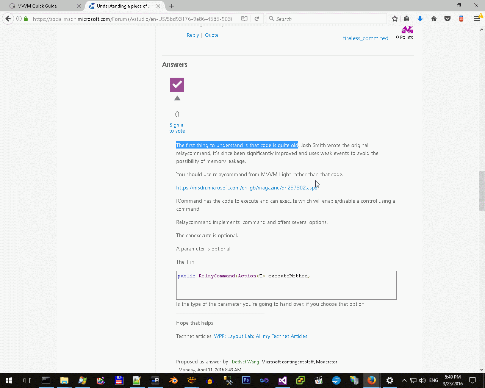Show hidden system tray icons
This screenshot has height=388, width=485.
pos(404,380)
